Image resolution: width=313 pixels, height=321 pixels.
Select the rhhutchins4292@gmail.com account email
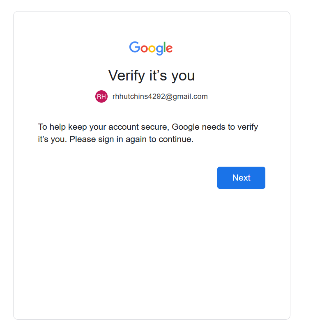pos(160,96)
